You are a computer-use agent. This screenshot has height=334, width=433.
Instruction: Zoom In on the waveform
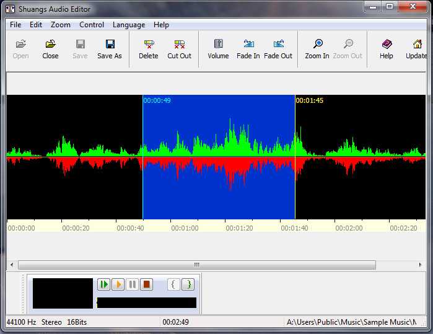point(317,49)
